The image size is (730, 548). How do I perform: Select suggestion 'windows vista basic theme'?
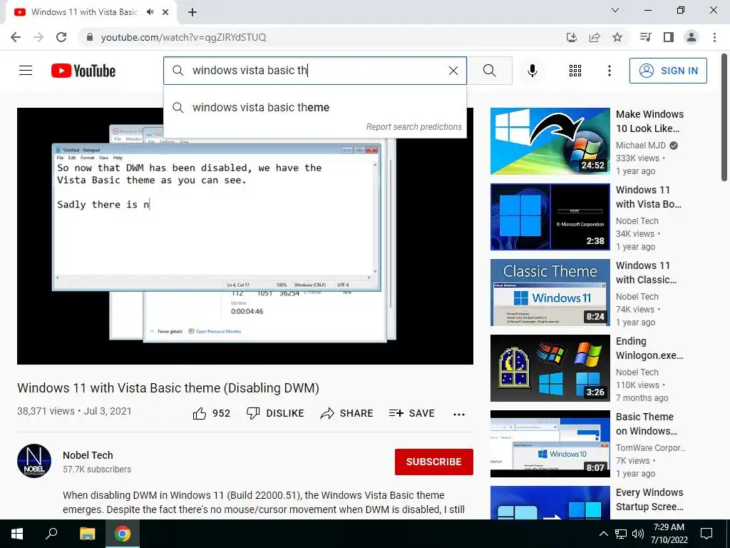[x=314, y=108]
